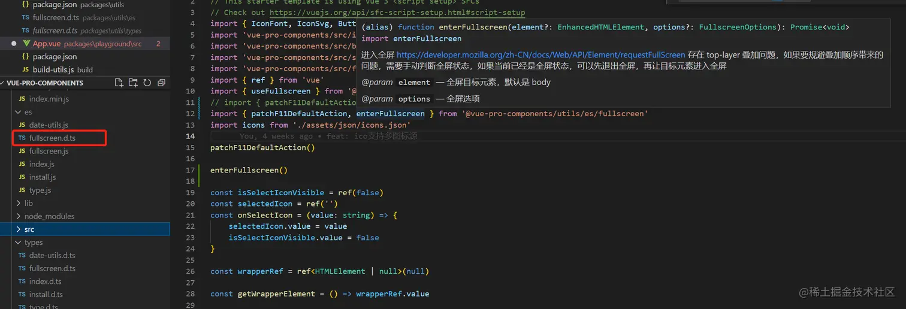Click 'options' param name in hover tooltip

pos(414,99)
